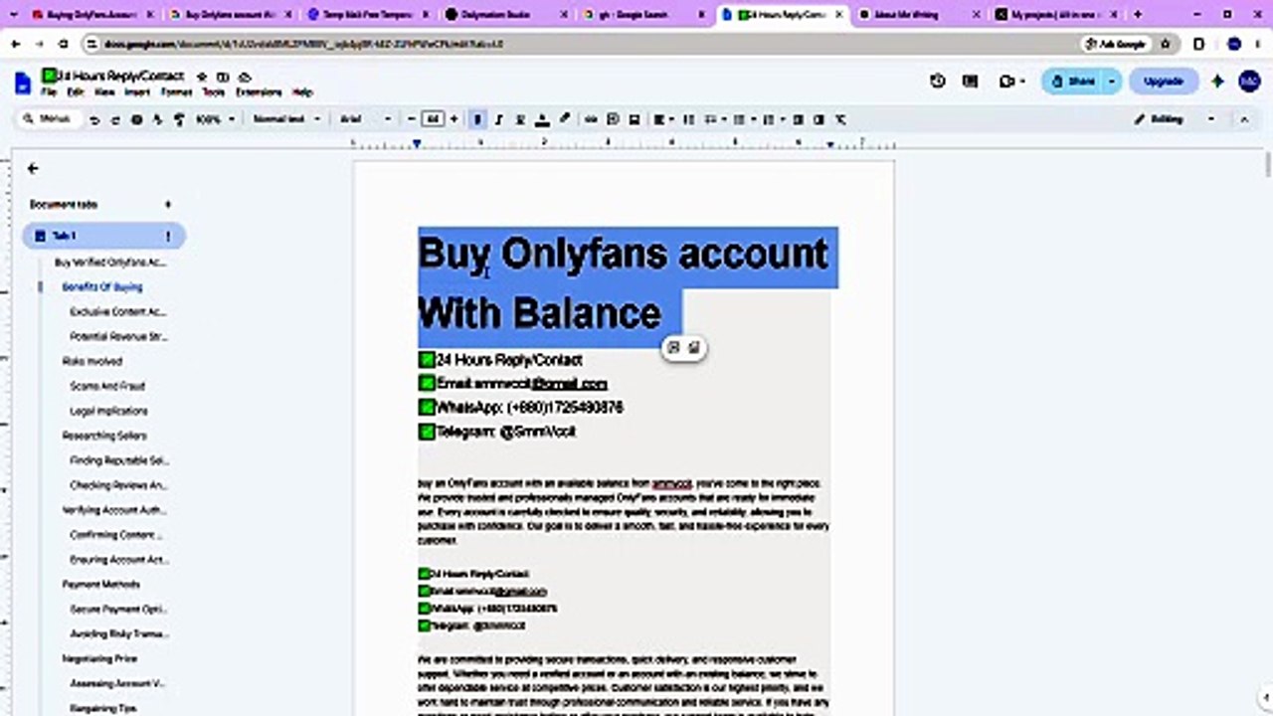Print the document
Viewport: 1273px width, 716px height.
(x=137, y=119)
